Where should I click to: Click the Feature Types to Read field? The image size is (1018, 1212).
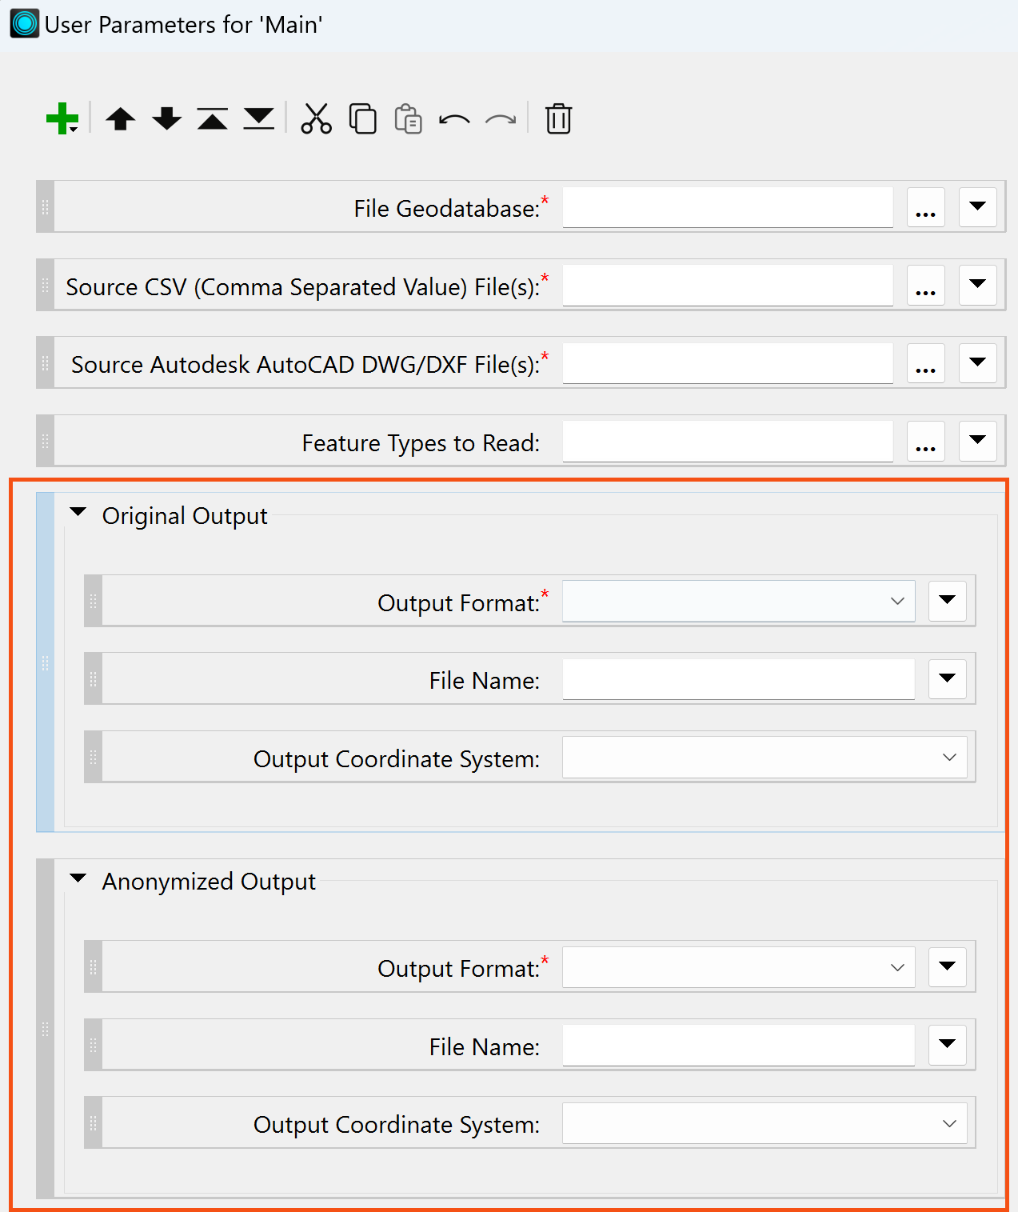728,441
